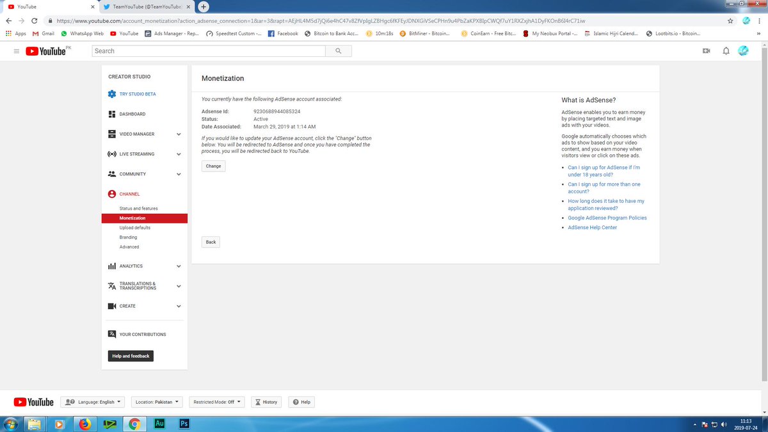Open the account avatar menu
The width and height of the screenshot is (768, 432).
tap(743, 51)
